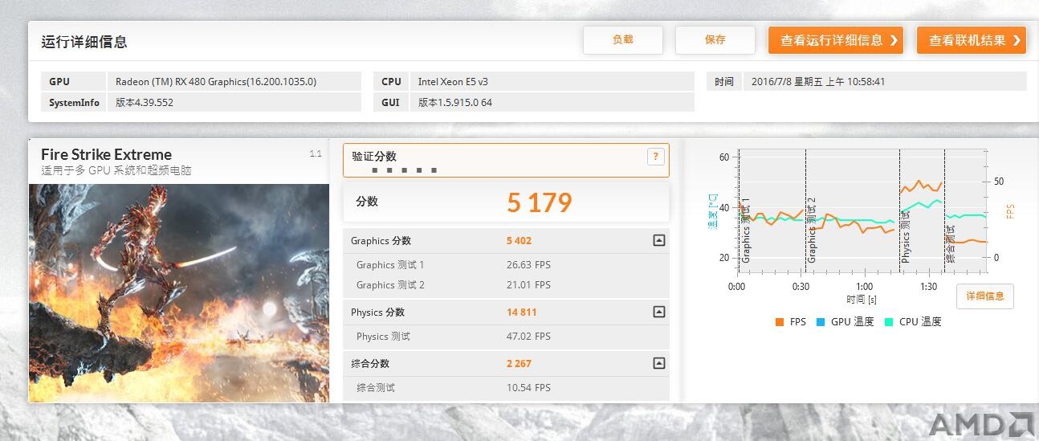Open 查看运行详细信息 orange button
The width and height of the screenshot is (1039, 441).
(836, 40)
